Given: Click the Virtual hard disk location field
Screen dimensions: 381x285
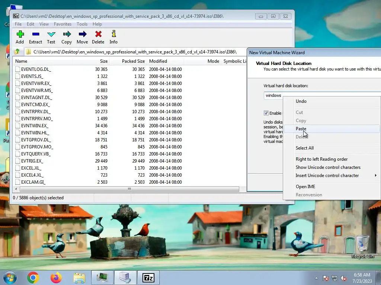Looking at the screenshot, I should tap(322, 95).
